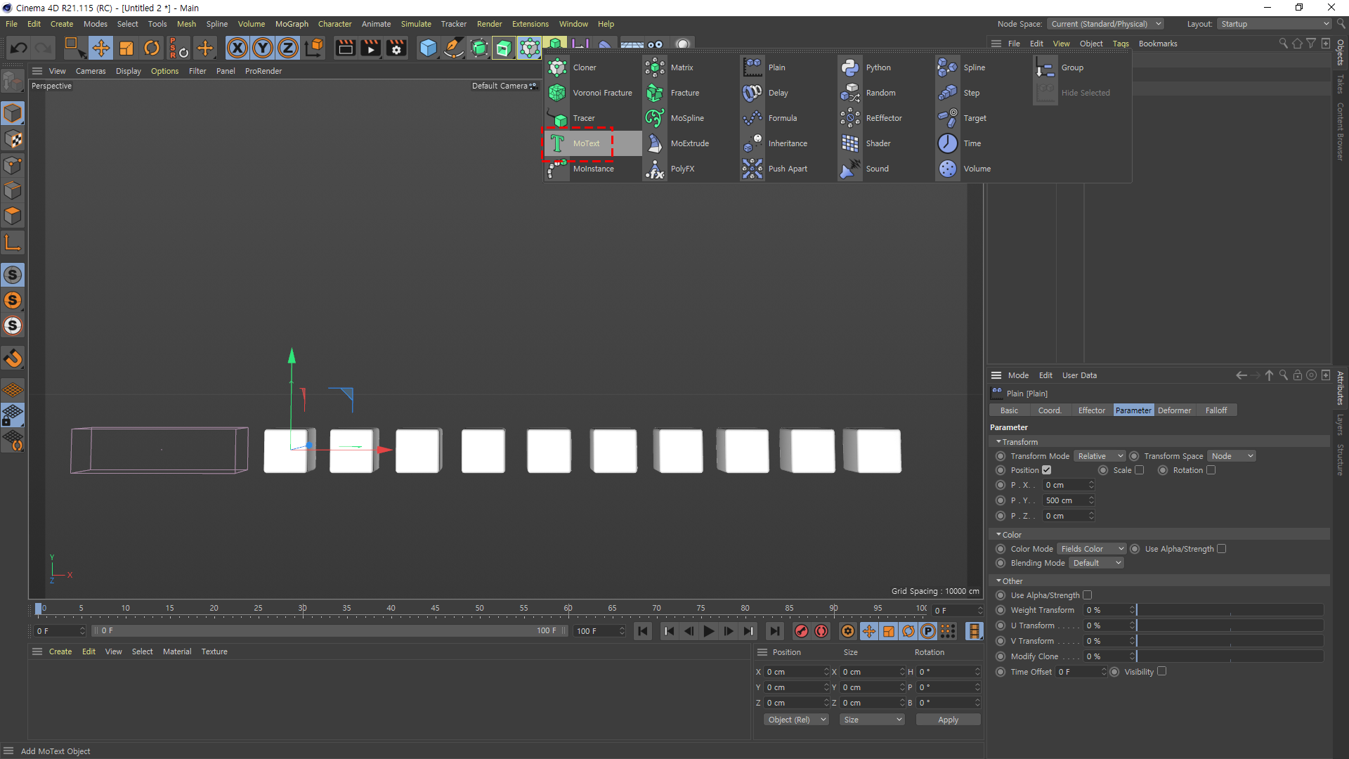
Task: Click the Apply button
Action: coord(948,720)
